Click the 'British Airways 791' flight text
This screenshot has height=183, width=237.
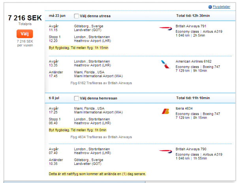(191, 26)
